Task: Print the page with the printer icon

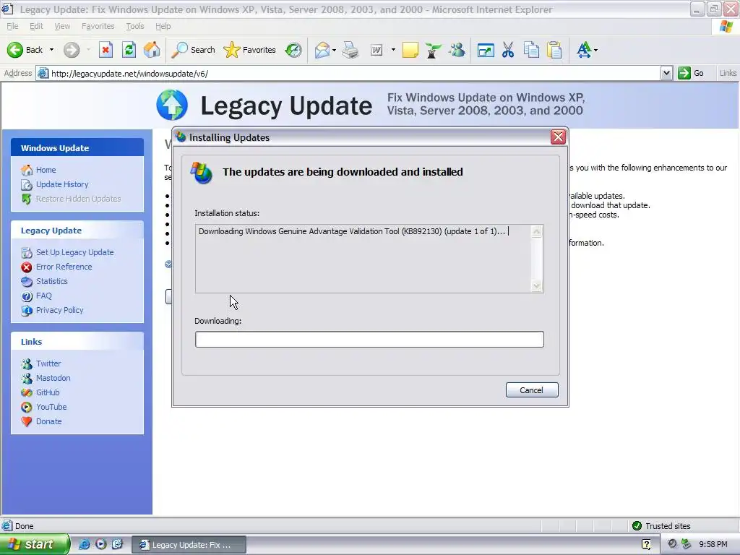Action: click(x=350, y=50)
